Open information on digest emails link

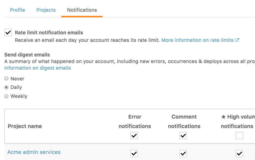pos(37,68)
